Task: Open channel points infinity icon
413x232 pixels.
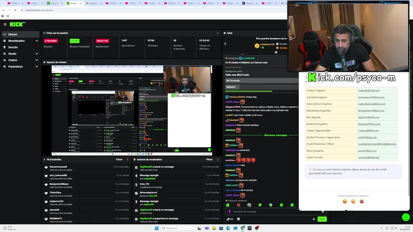Action: (230, 219)
